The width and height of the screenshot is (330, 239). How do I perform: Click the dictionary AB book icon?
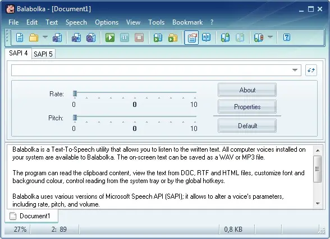(x=206, y=38)
